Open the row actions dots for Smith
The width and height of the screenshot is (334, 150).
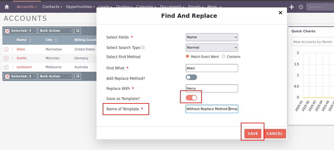pyautogui.click(x=13, y=58)
